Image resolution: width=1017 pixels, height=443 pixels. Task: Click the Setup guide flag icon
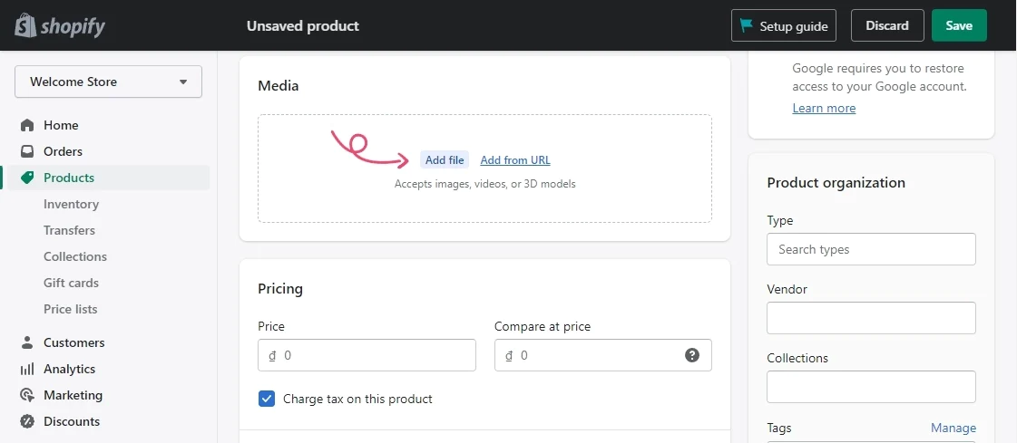coord(747,26)
